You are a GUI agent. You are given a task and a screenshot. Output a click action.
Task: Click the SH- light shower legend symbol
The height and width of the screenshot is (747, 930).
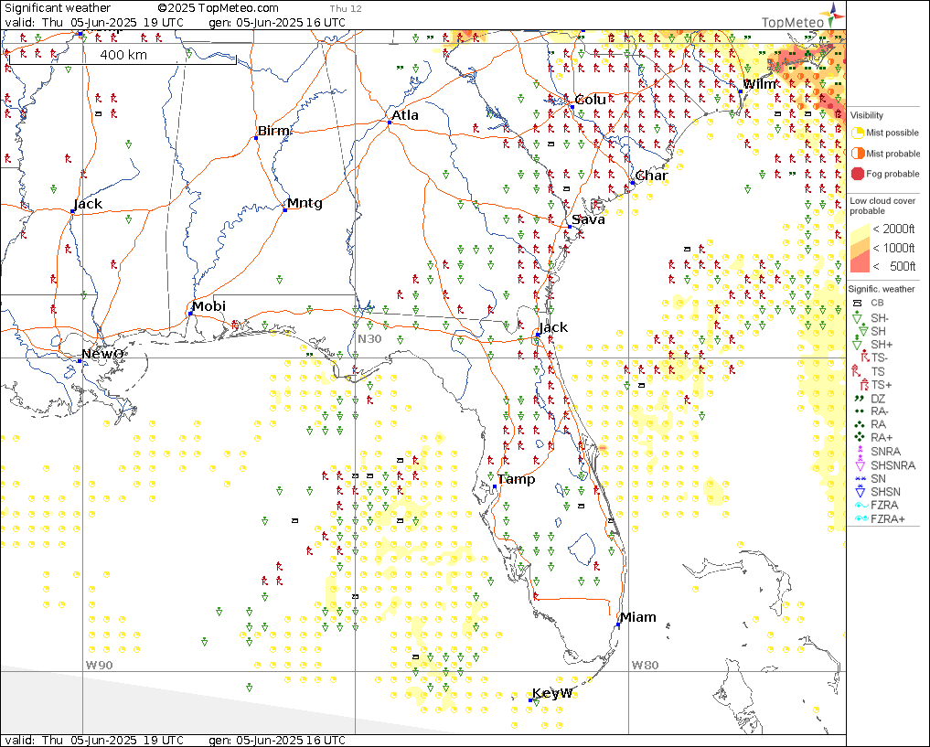tap(857, 318)
